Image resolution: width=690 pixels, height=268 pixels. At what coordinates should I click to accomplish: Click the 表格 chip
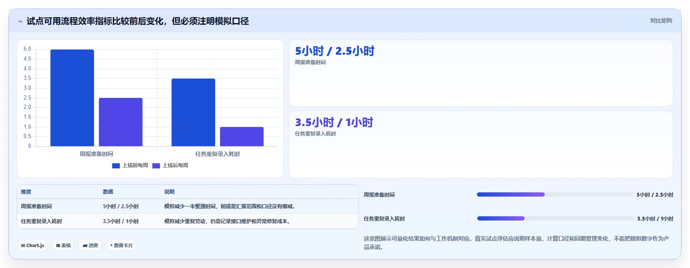64,245
